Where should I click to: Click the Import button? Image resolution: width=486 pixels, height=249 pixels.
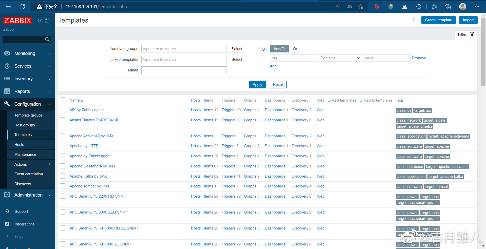pos(468,20)
